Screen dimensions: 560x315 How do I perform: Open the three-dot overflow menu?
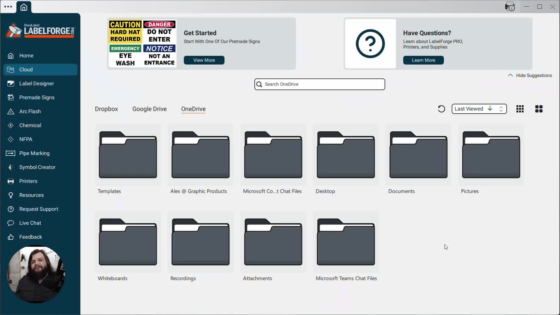pos(8,7)
